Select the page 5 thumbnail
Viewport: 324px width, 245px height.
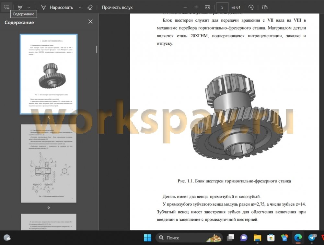[x=49, y=74]
